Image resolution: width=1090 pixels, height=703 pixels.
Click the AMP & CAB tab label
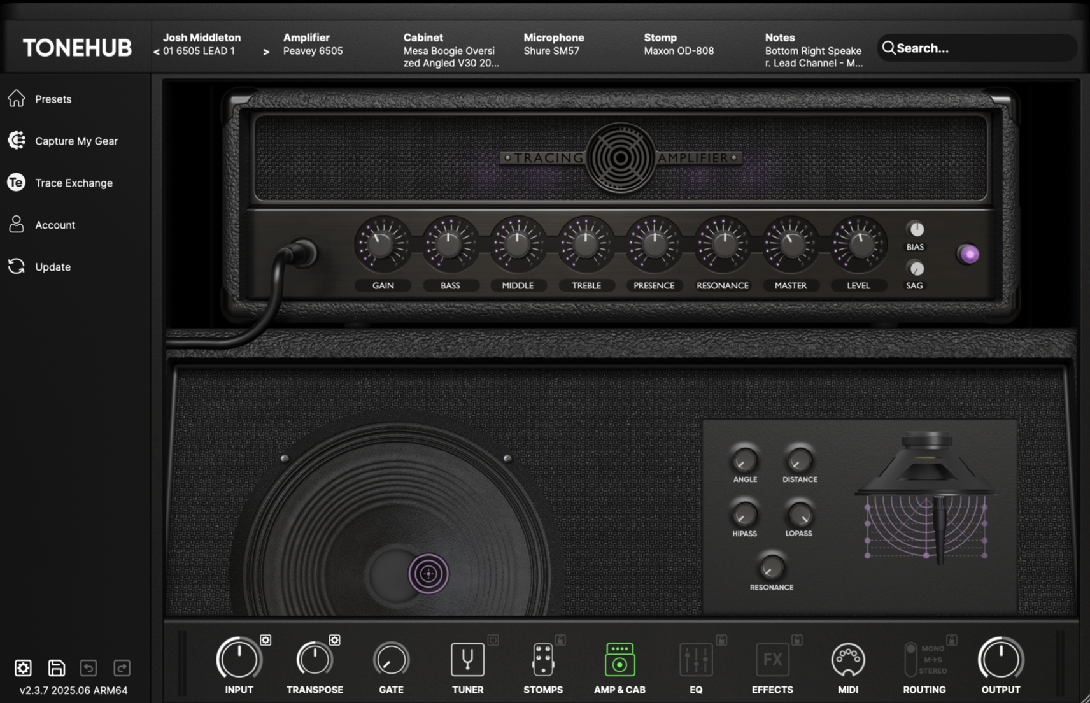619,690
